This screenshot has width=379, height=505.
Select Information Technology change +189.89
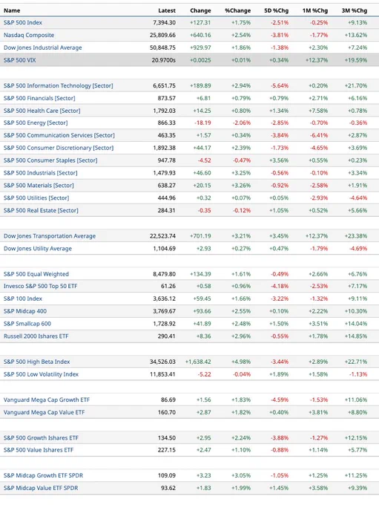(x=200, y=85)
